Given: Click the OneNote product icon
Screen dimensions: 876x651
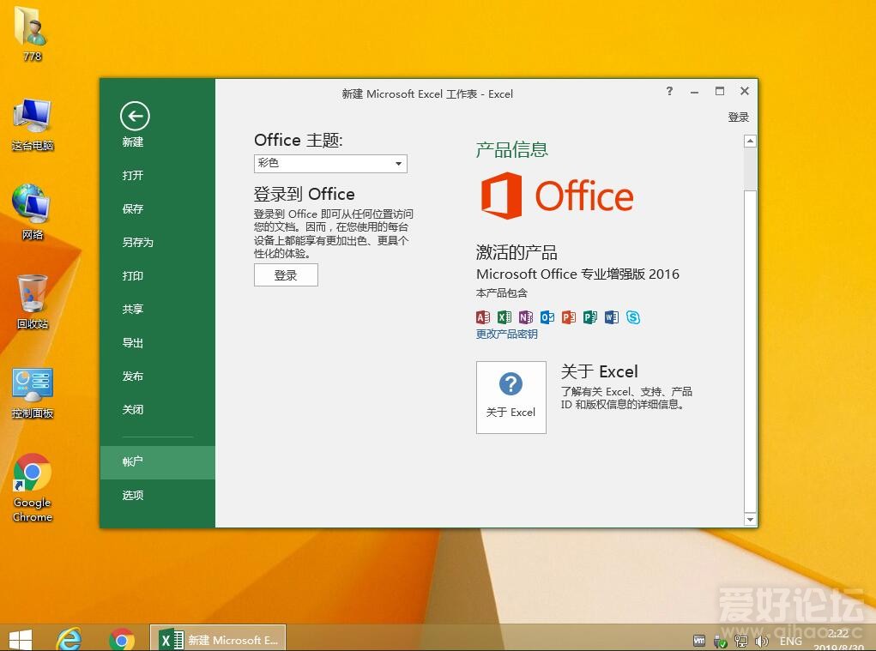Looking at the screenshot, I should coord(526,317).
